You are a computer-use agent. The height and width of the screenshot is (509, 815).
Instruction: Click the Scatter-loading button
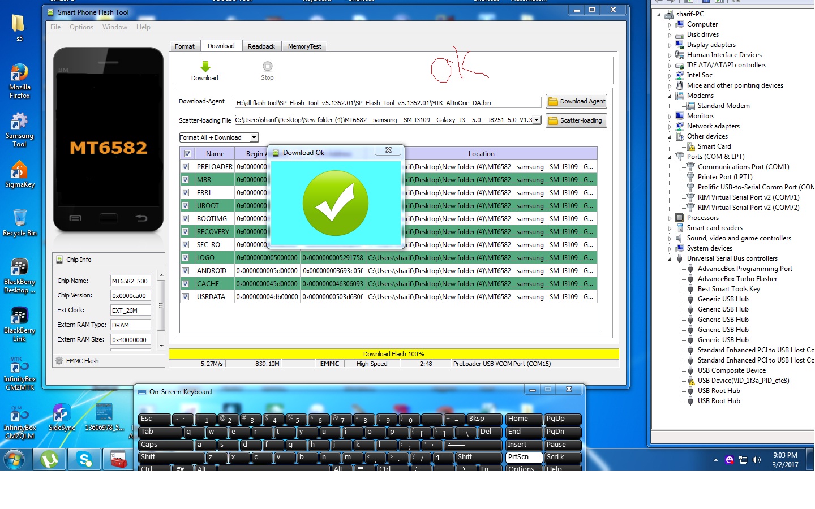click(x=576, y=120)
